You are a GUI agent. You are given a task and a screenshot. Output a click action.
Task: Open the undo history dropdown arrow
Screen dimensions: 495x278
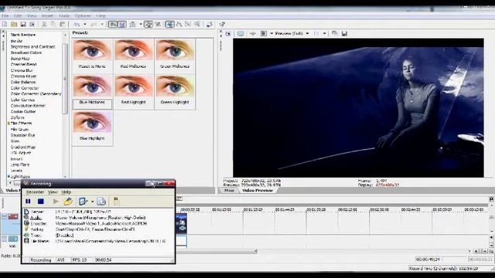pos(84,24)
